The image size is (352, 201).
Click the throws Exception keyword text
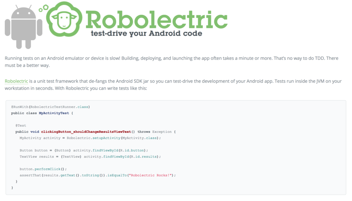coord(154,132)
